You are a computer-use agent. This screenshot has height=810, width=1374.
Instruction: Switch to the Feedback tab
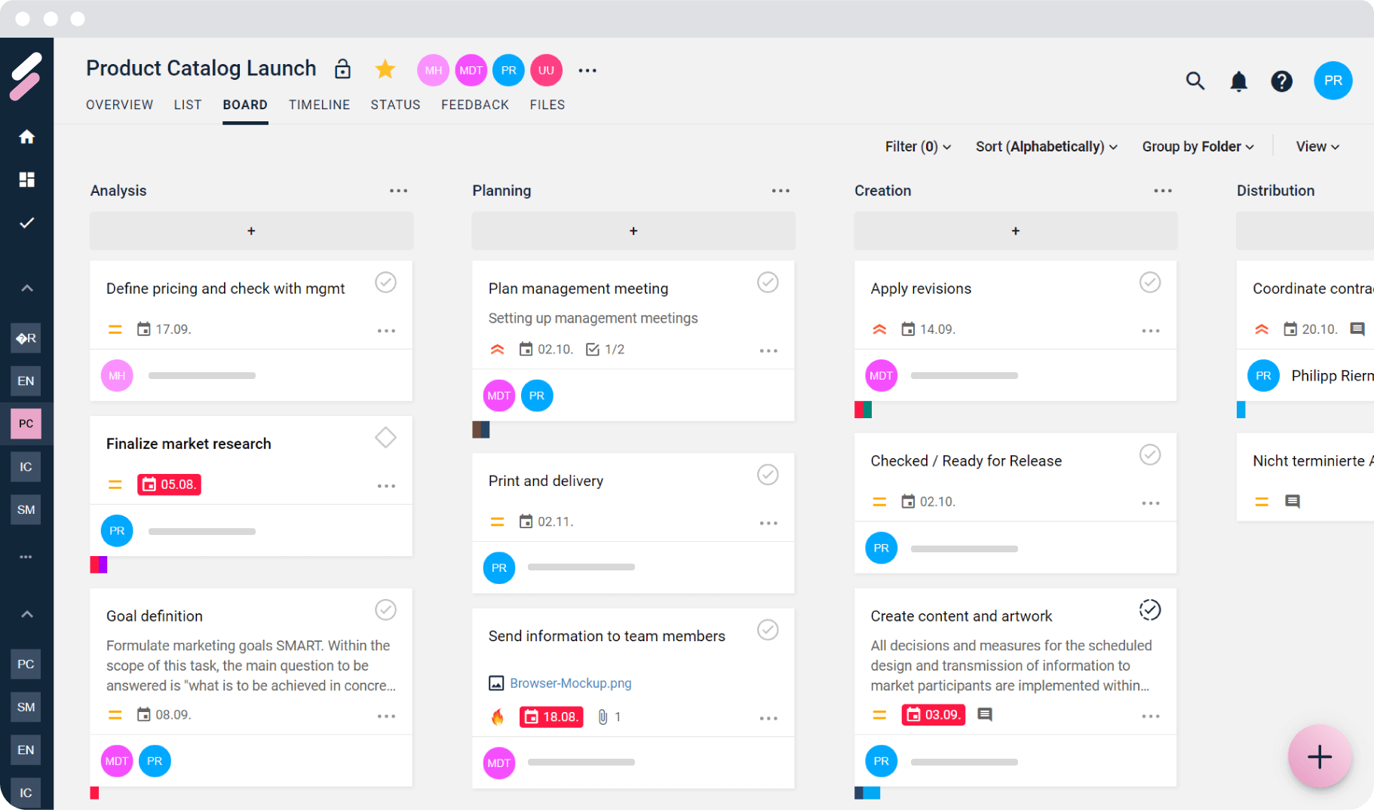click(x=474, y=105)
